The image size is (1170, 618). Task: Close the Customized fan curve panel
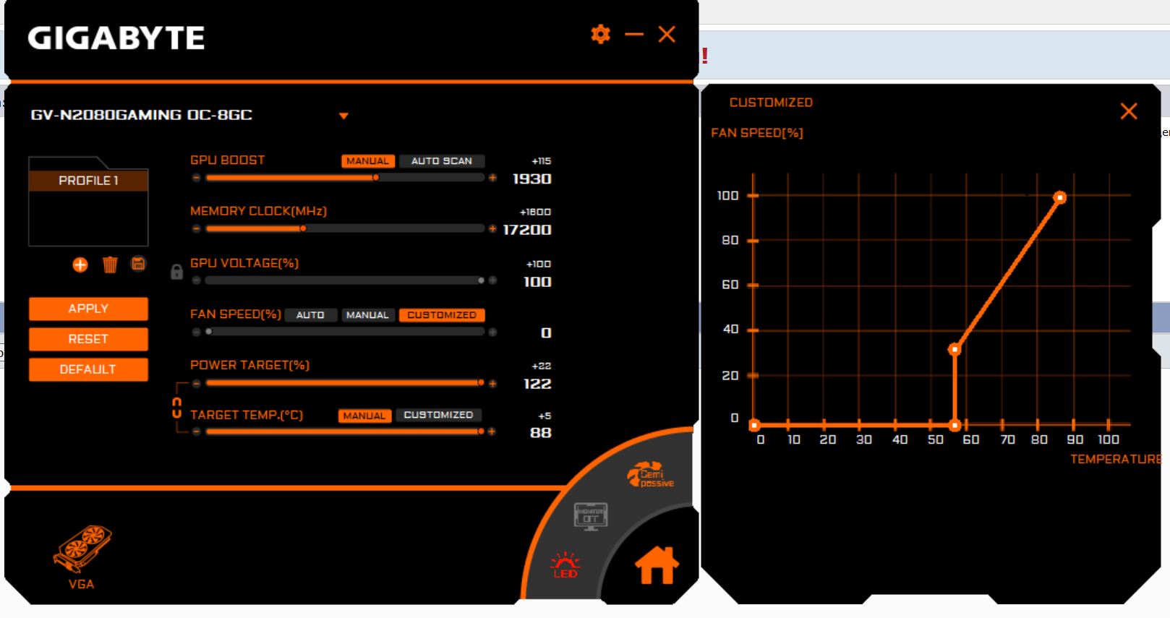coord(1129,111)
